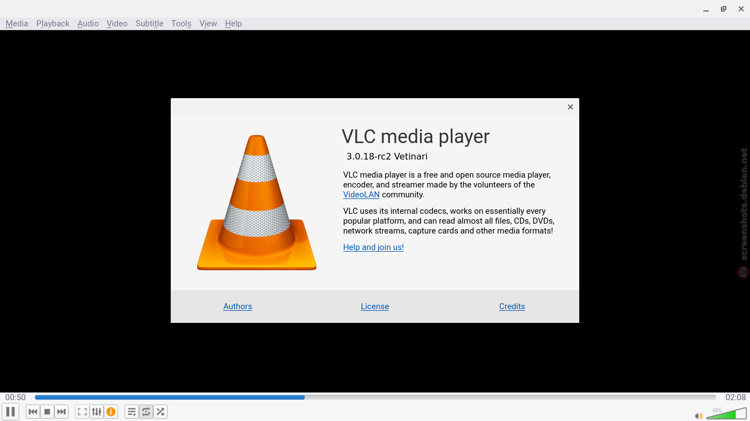750x421 pixels.
Task: Click the orange media information icon
Action: coord(111,412)
